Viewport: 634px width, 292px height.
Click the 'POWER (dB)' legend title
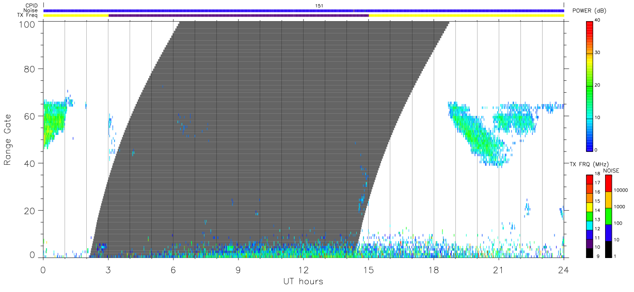[x=590, y=11]
